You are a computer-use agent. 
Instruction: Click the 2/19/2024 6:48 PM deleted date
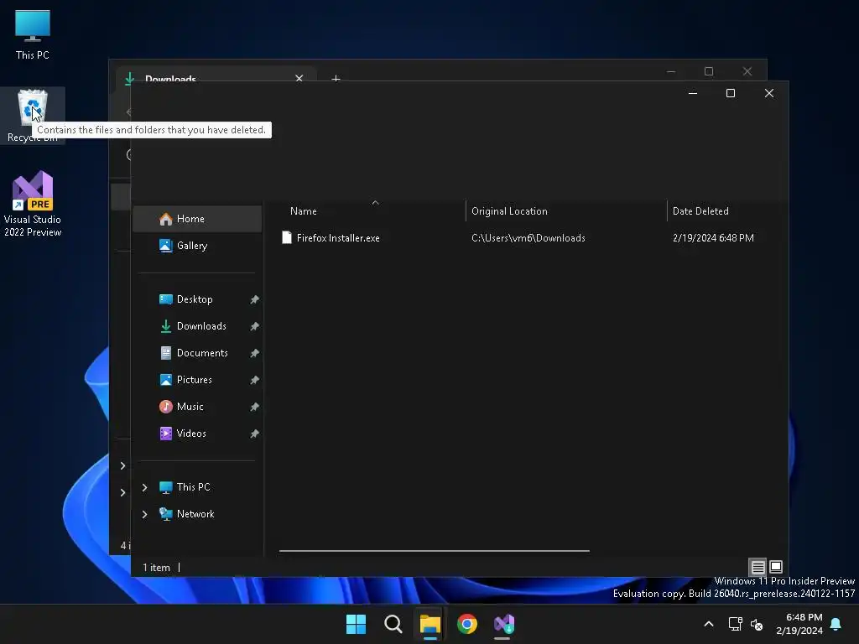[713, 238]
